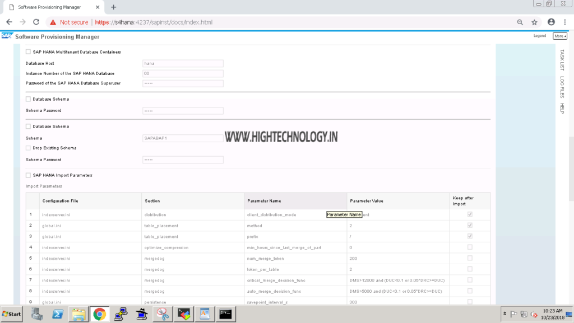The image size is (574, 323).
Task: Open a new browser tab with plus button
Action: pos(113,7)
